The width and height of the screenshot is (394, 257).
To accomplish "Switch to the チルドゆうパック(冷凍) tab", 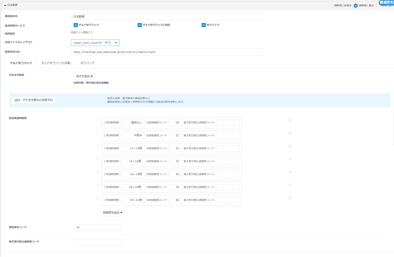I will (x=56, y=63).
